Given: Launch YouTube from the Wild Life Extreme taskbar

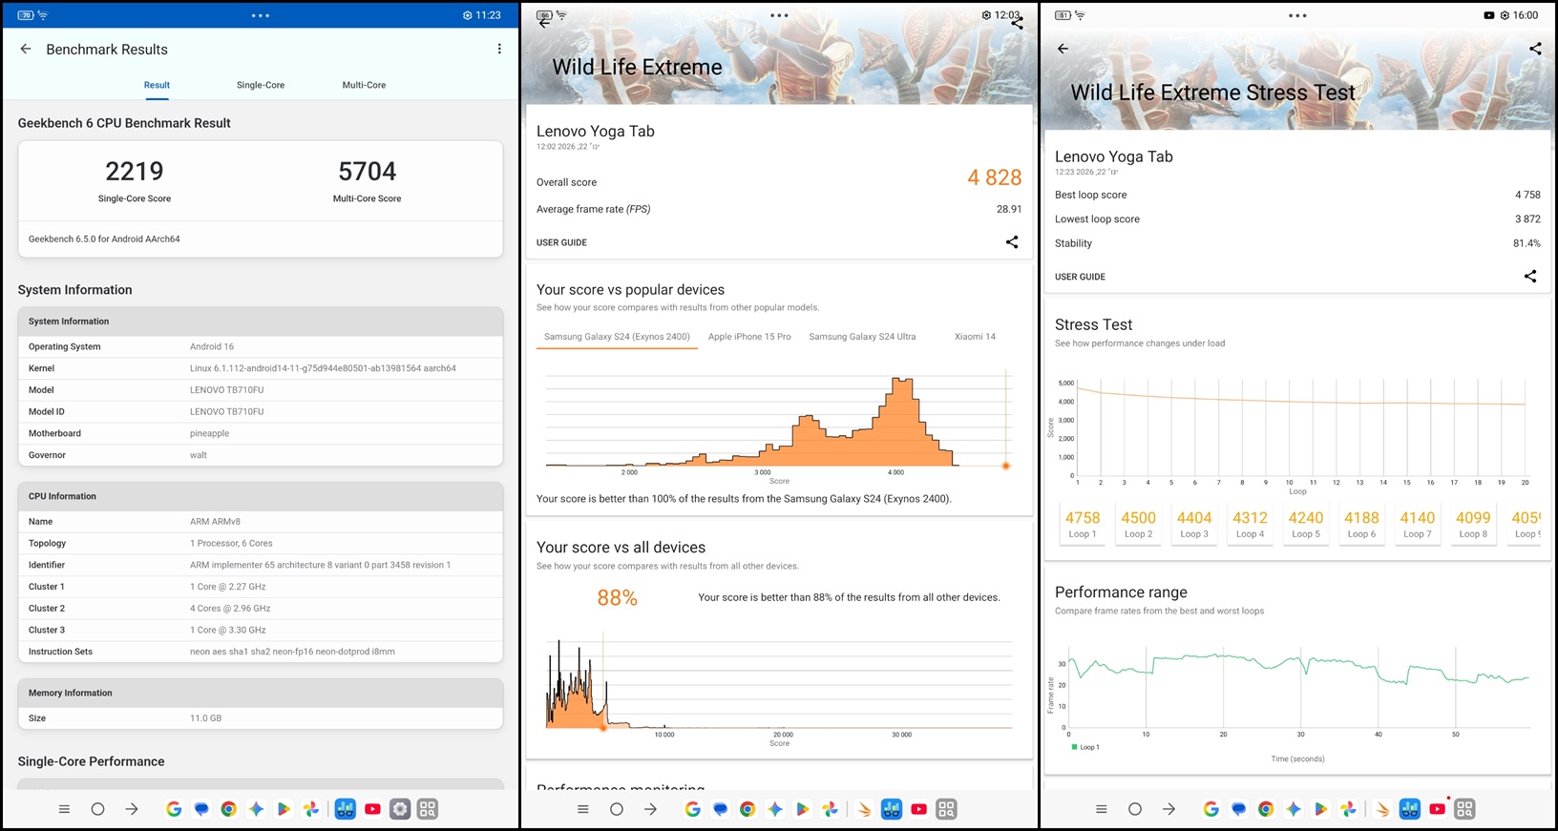Looking at the screenshot, I should (x=918, y=809).
